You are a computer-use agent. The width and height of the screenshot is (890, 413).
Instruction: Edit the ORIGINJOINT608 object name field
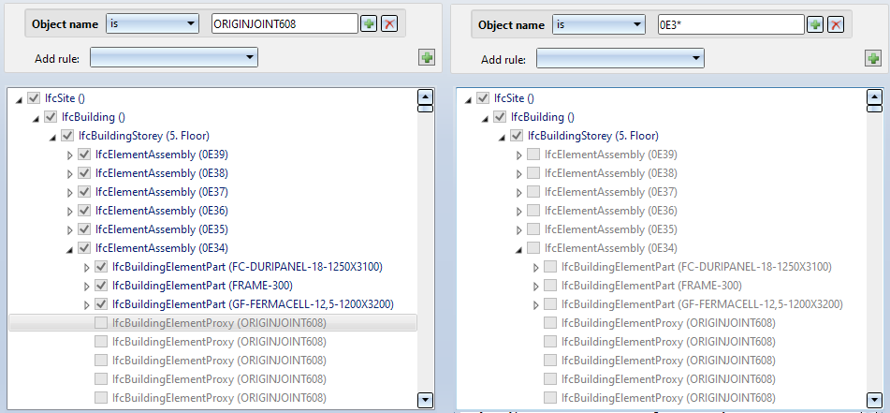[285, 23]
